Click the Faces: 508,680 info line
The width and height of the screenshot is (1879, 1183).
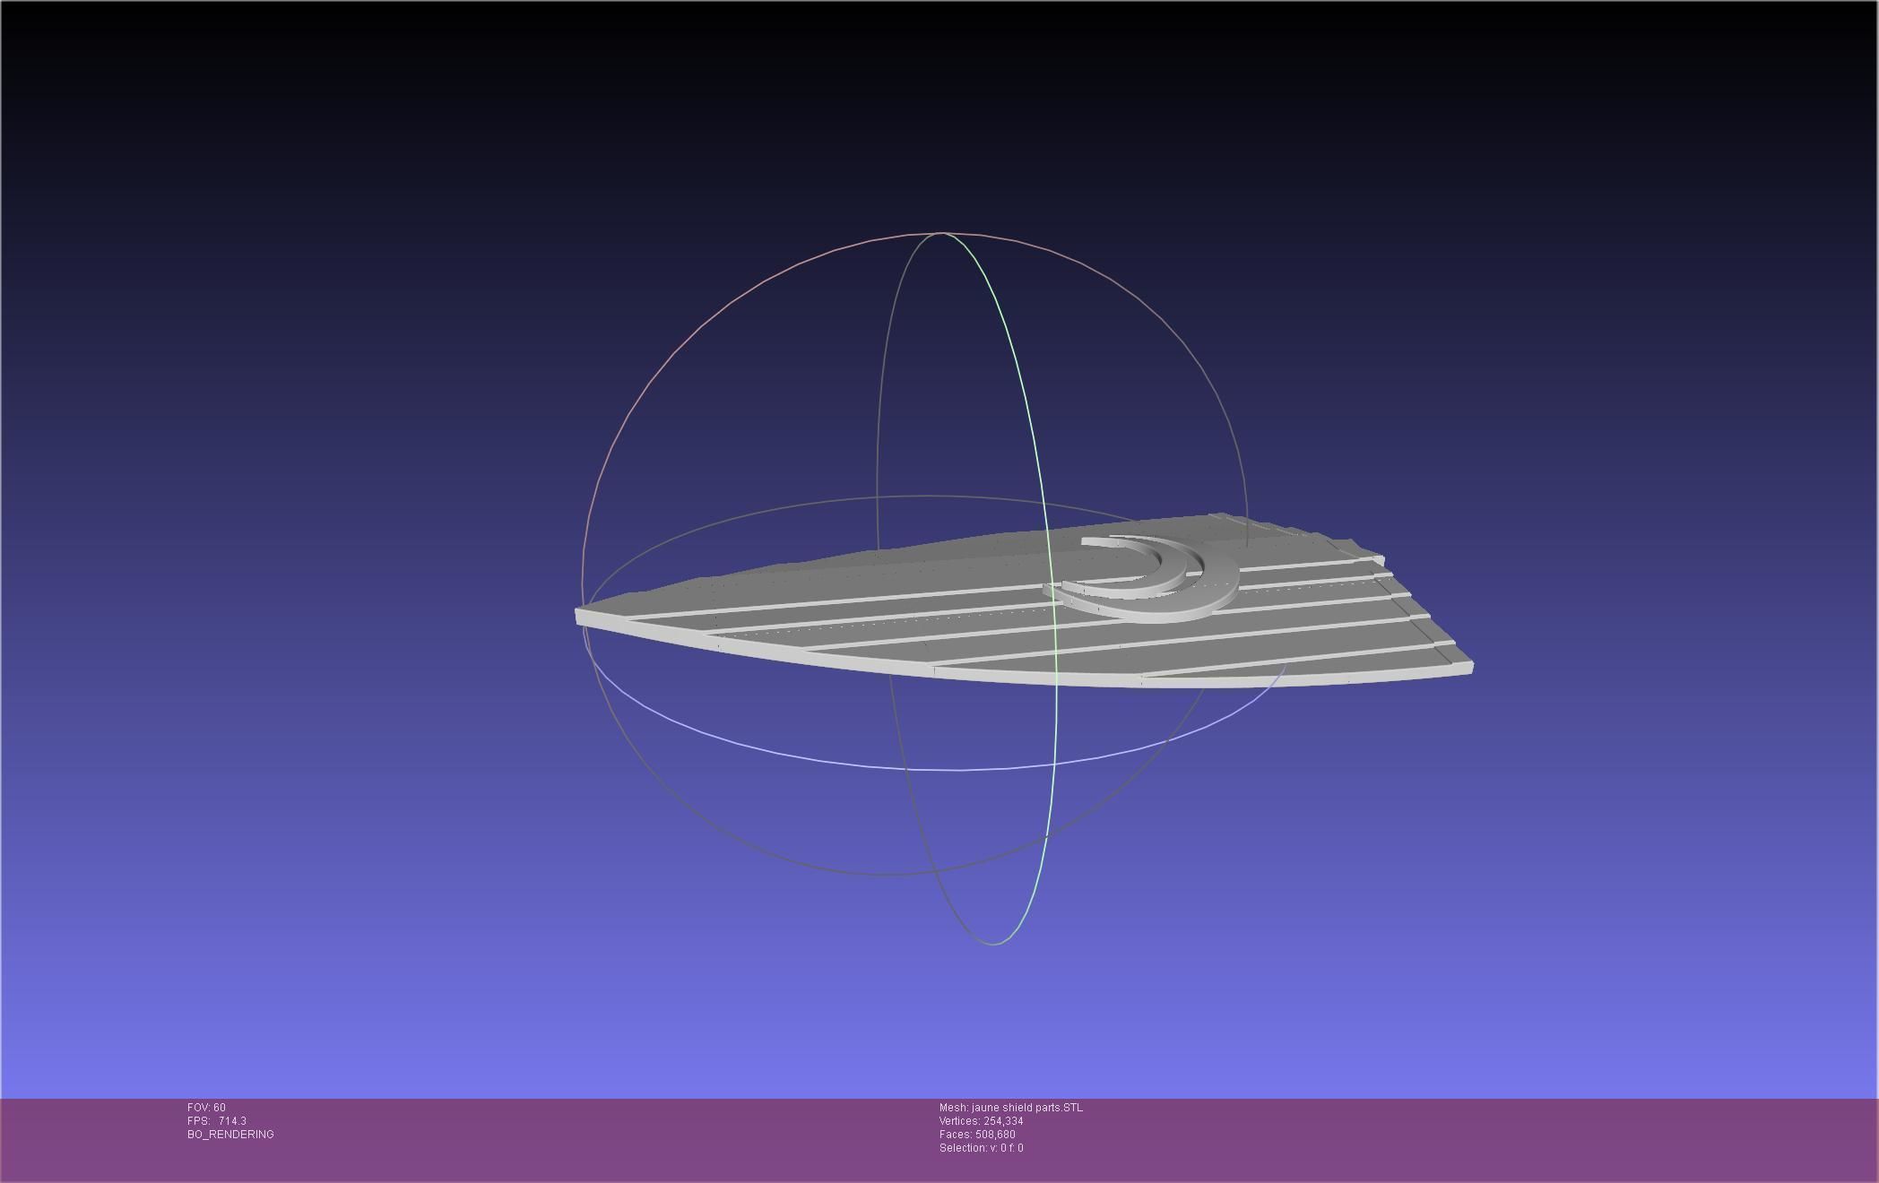click(x=977, y=1135)
